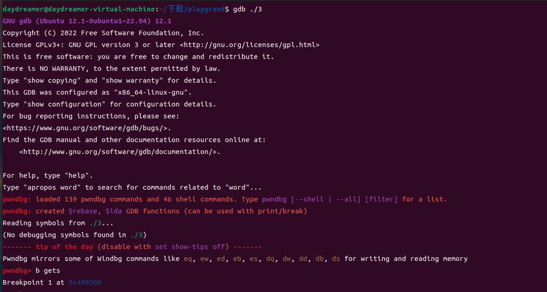
Task: Click the '$rebase, $ida GDB functions' line
Action: (155, 211)
